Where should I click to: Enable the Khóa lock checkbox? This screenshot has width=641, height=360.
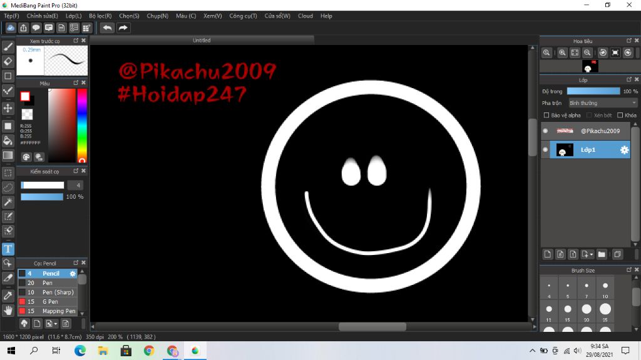point(620,115)
